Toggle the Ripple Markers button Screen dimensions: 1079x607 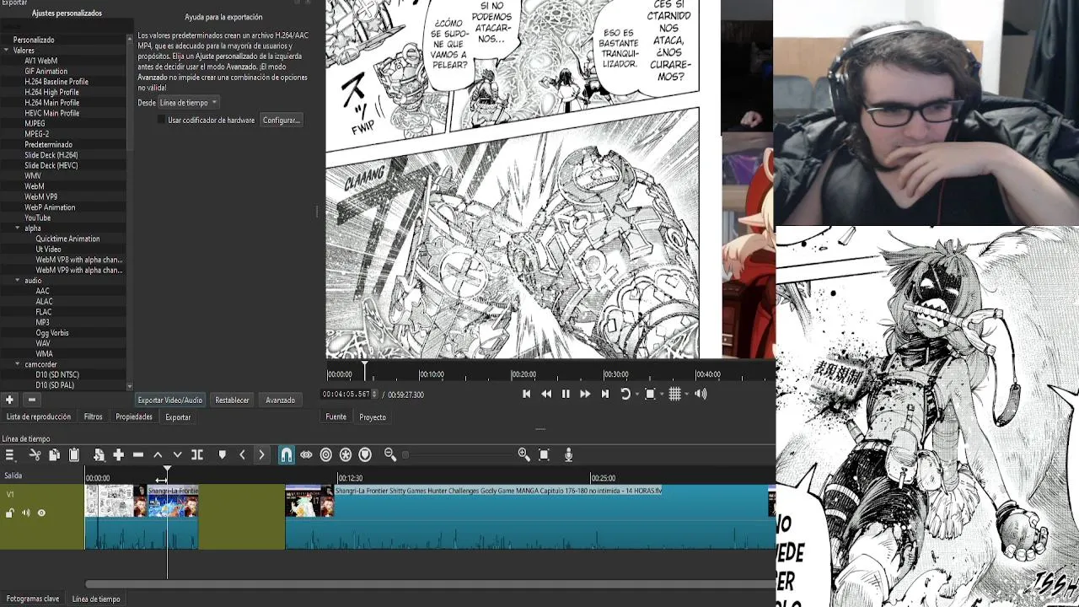[x=365, y=454]
